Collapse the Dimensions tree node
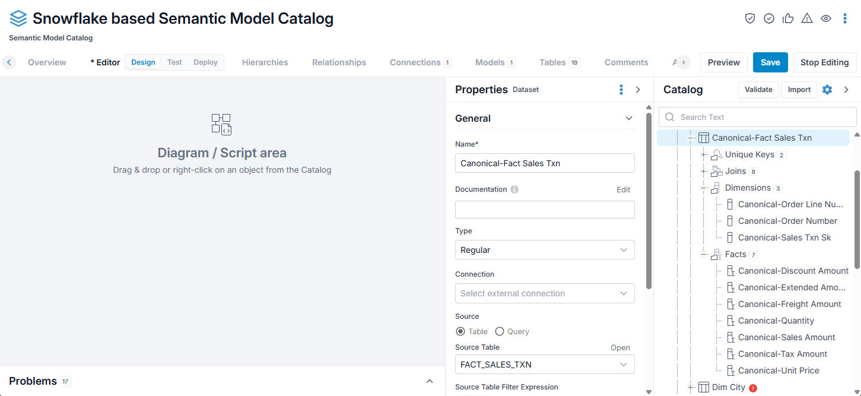The image size is (861, 396). (704, 188)
